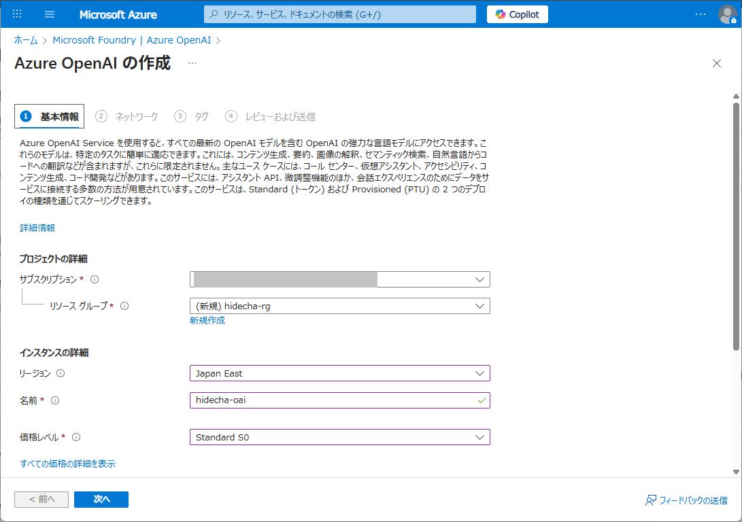Click the scrollbar up arrow

[736, 97]
